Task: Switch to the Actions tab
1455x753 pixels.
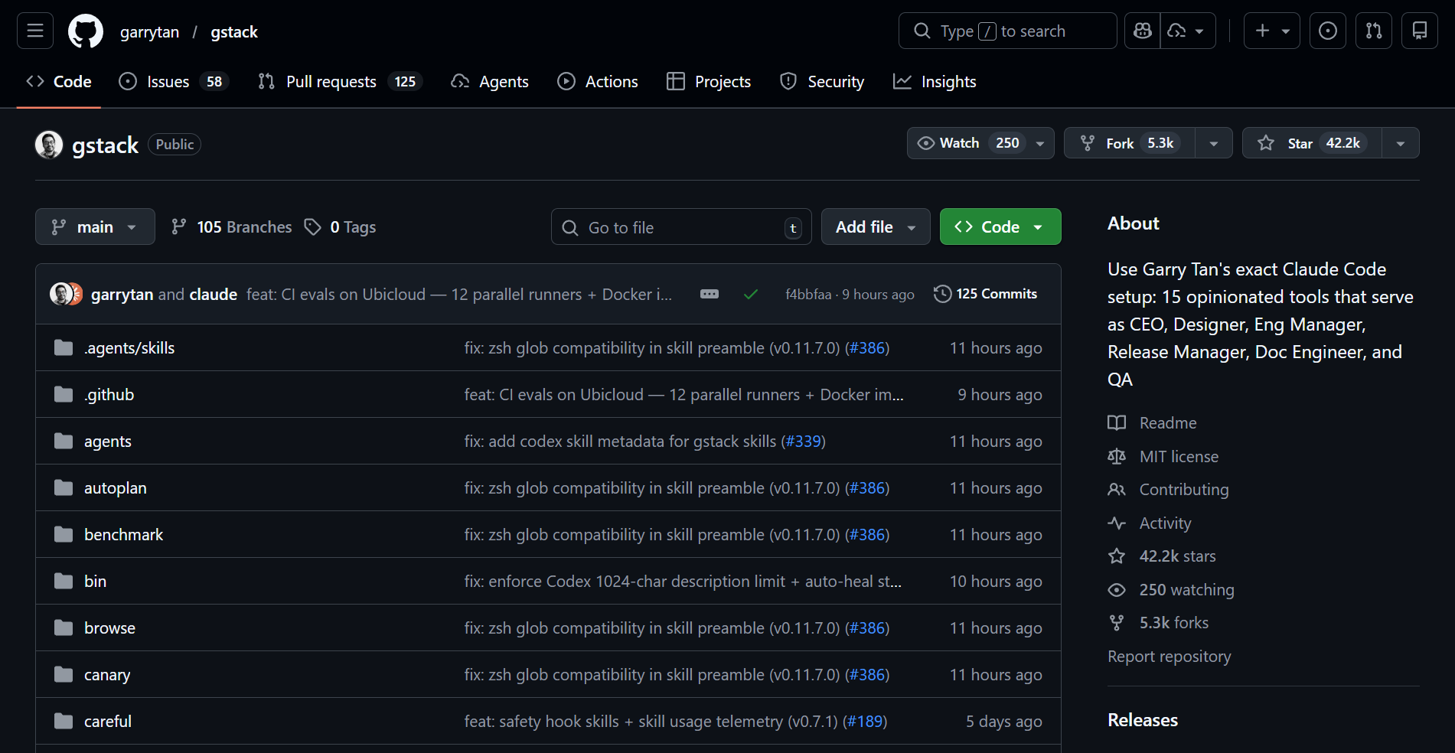Action: click(598, 81)
